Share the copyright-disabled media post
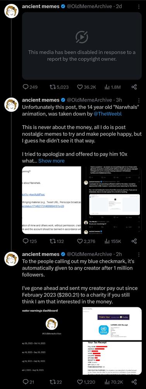The image size is (146, 389). (x=134, y=87)
